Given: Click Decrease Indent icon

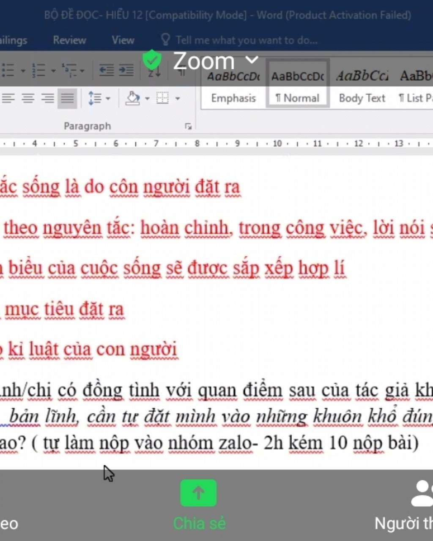Looking at the screenshot, I should [x=106, y=70].
